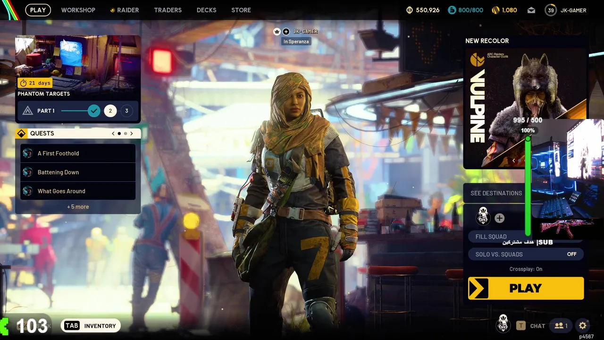Go to the previous quests page
This screenshot has height=340, width=604.
(x=113, y=134)
